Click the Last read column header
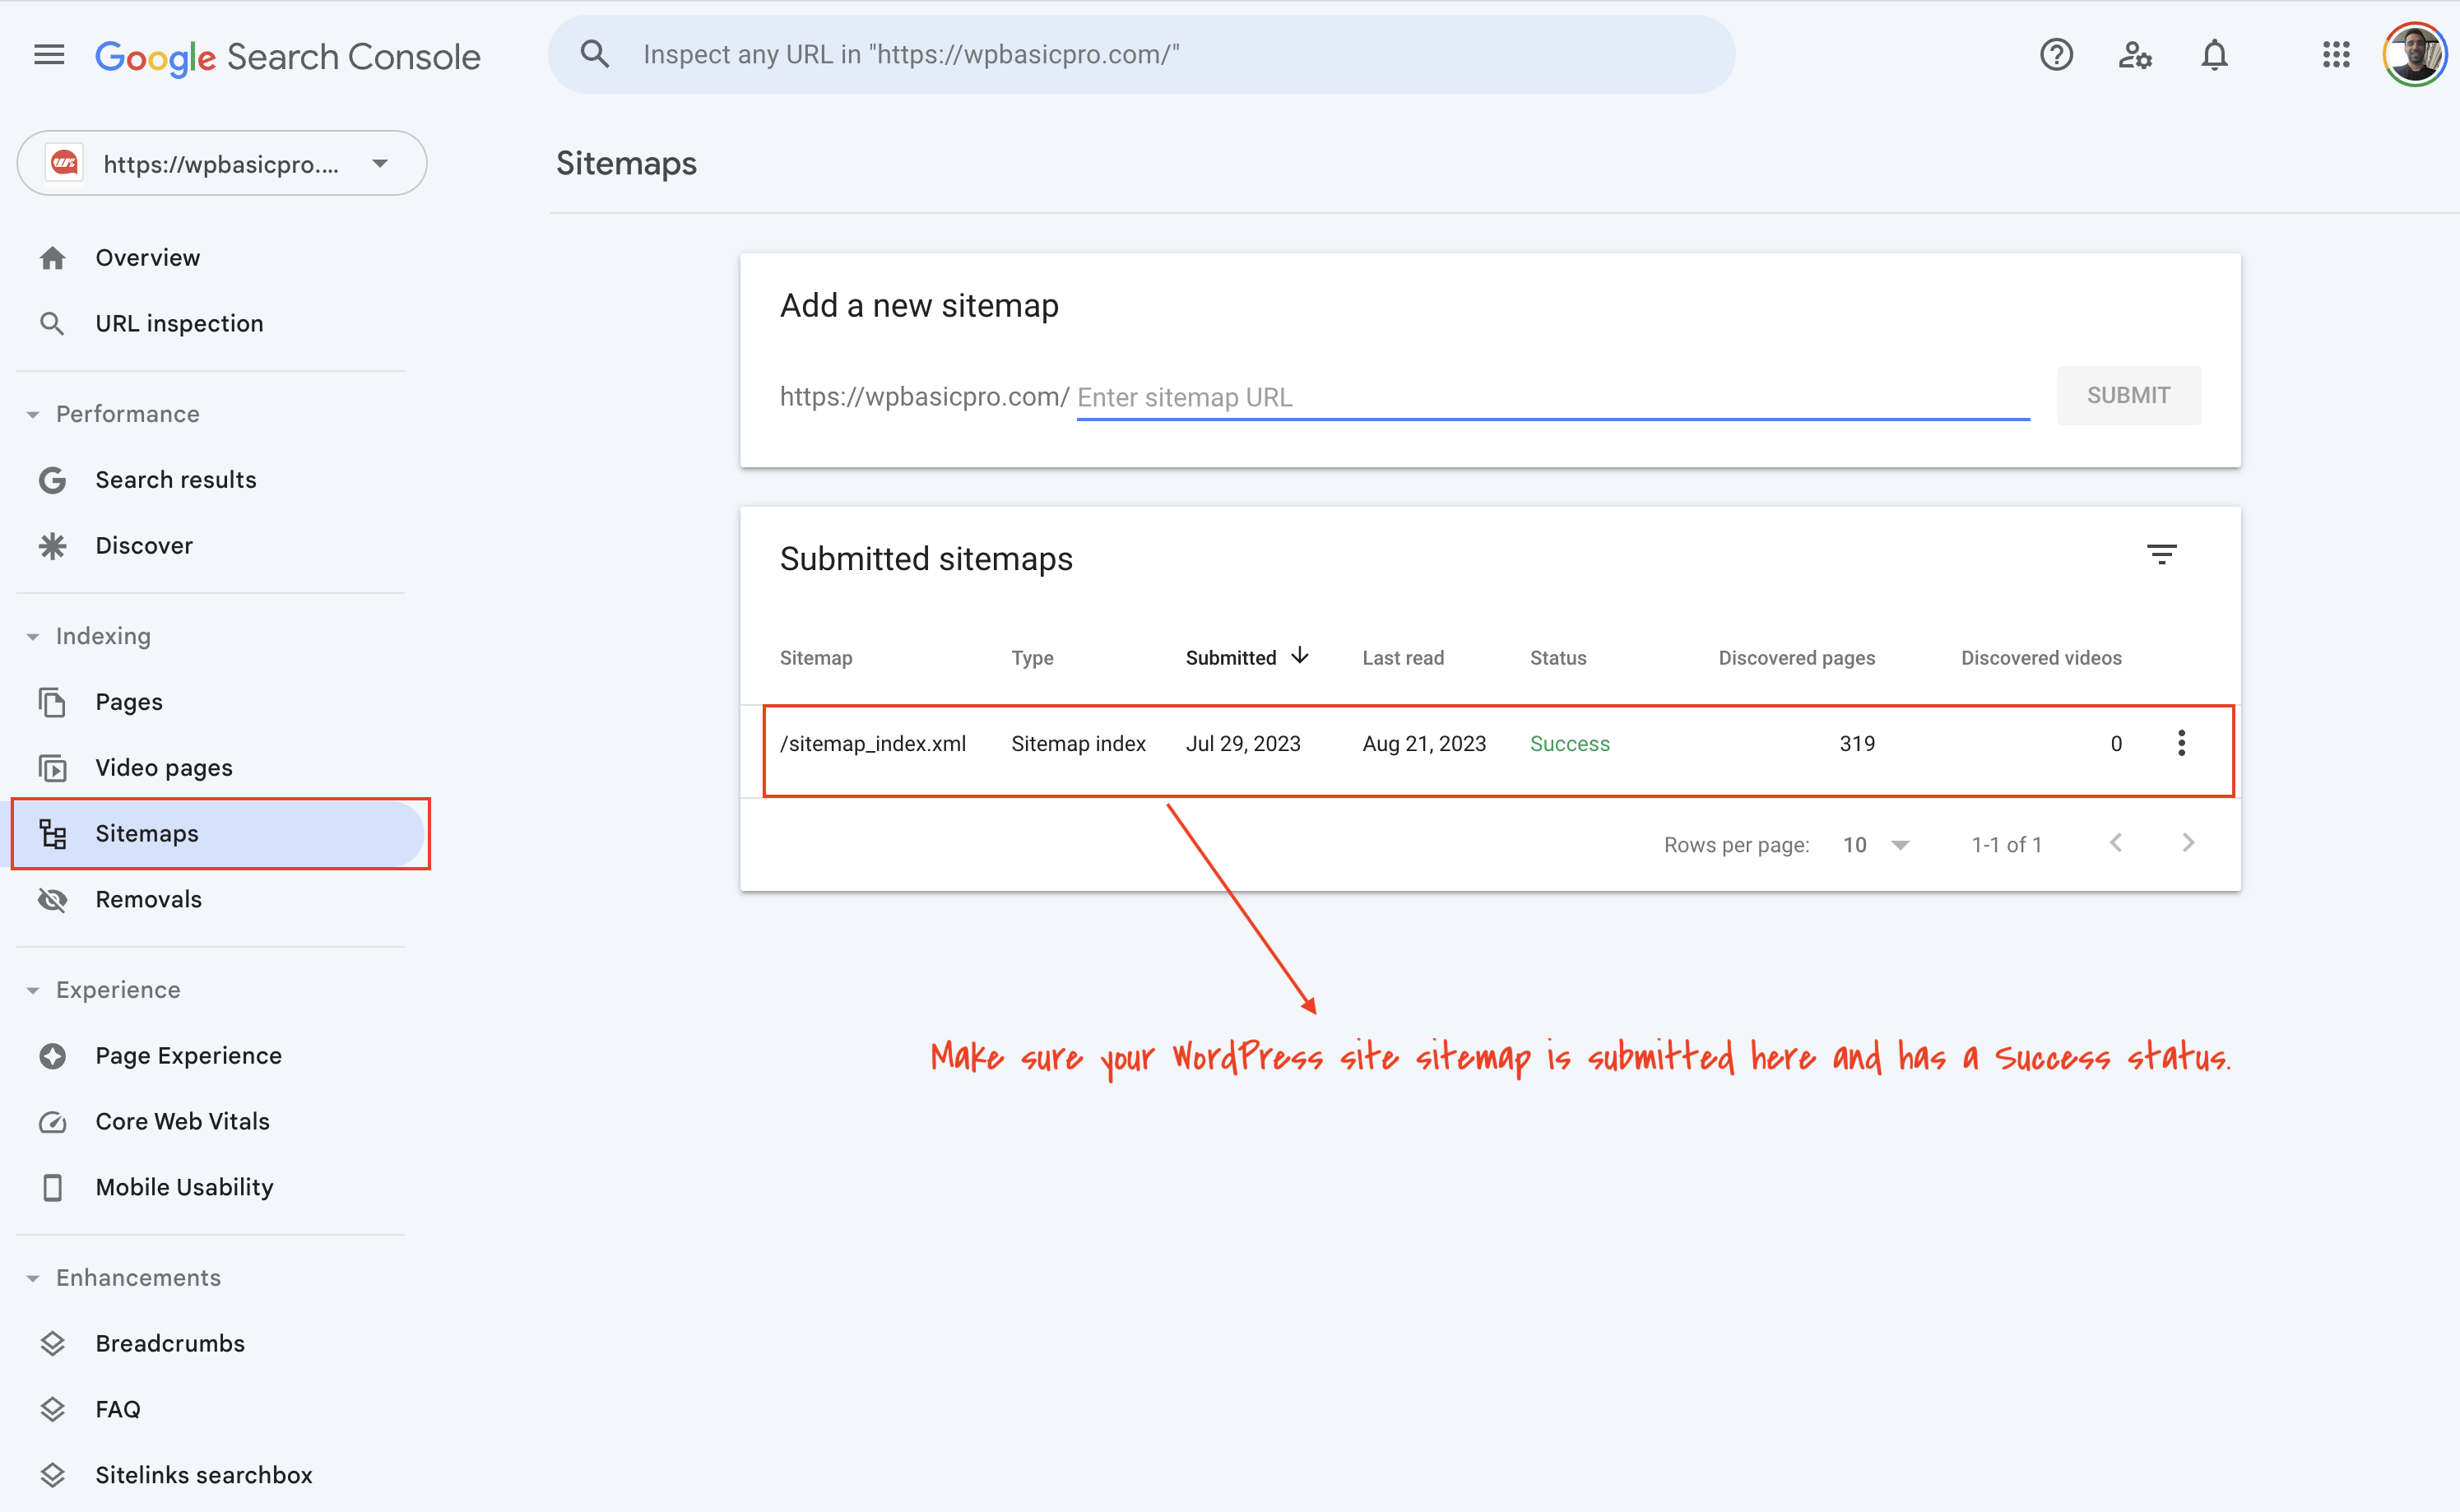The width and height of the screenshot is (2460, 1512). (1403, 658)
